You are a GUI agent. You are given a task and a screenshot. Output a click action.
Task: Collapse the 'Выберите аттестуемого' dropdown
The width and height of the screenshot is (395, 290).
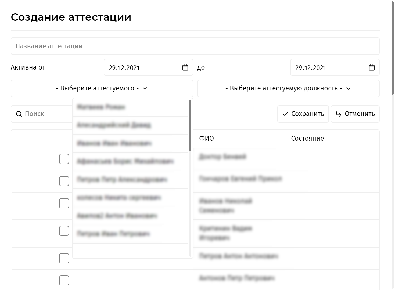(102, 88)
